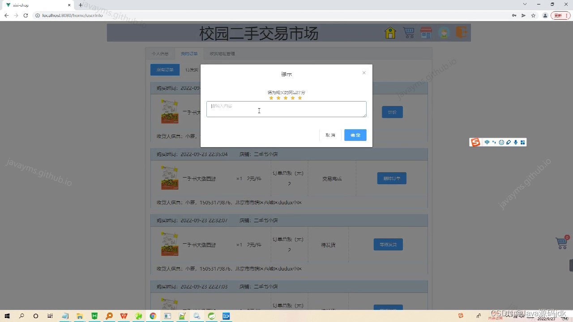This screenshot has height=322, width=573.
Task: Open the user avatar header icon
Action: (444, 33)
